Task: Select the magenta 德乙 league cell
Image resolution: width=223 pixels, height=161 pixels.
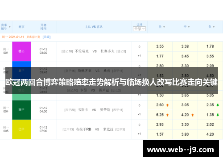Action: pyautogui.click(x=21, y=51)
